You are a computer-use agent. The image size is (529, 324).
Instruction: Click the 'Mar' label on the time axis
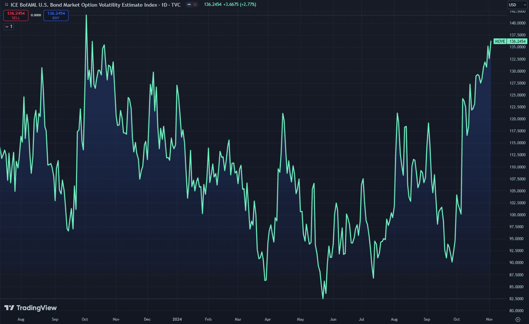tap(238, 319)
